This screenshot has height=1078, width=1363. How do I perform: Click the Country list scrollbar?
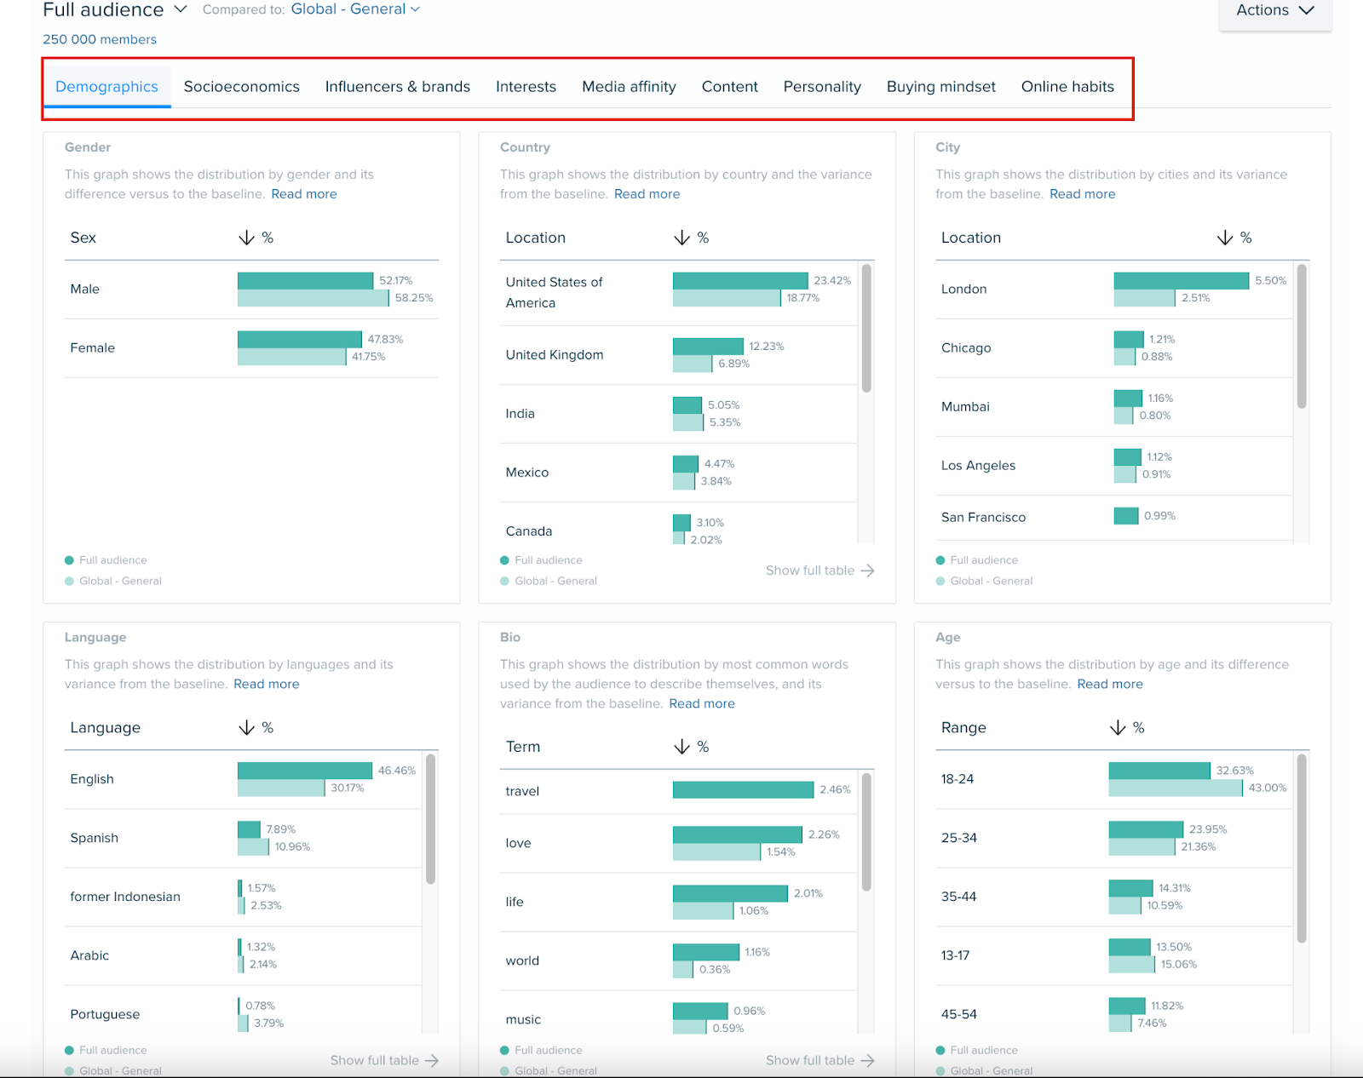(866, 328)
